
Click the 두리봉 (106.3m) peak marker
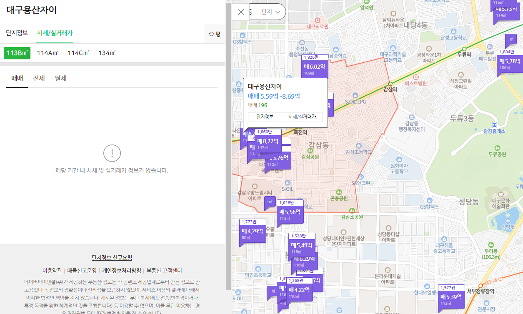tap(492, 245)
